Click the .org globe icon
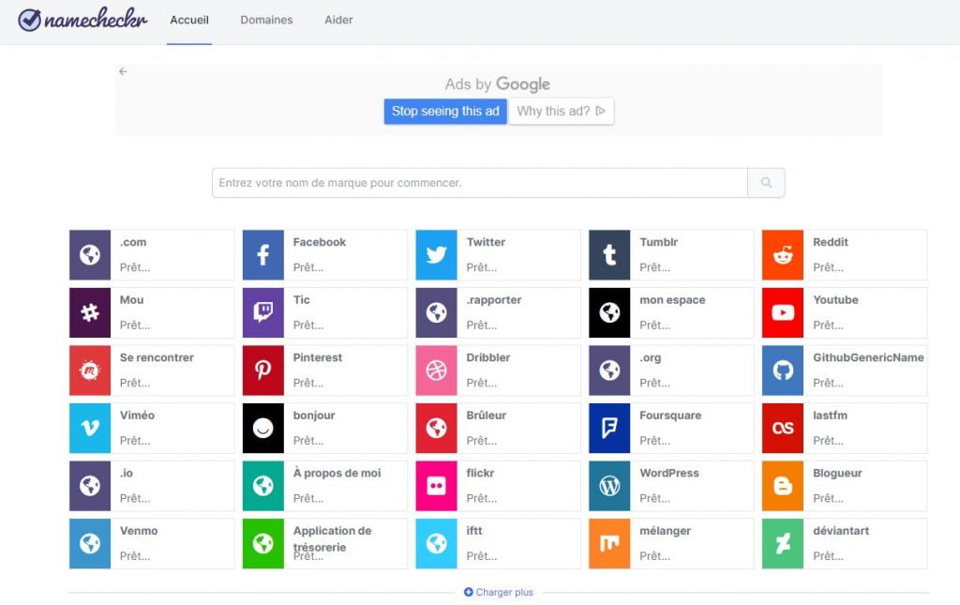This screenshot has width=960, height=605. (609, 371)
